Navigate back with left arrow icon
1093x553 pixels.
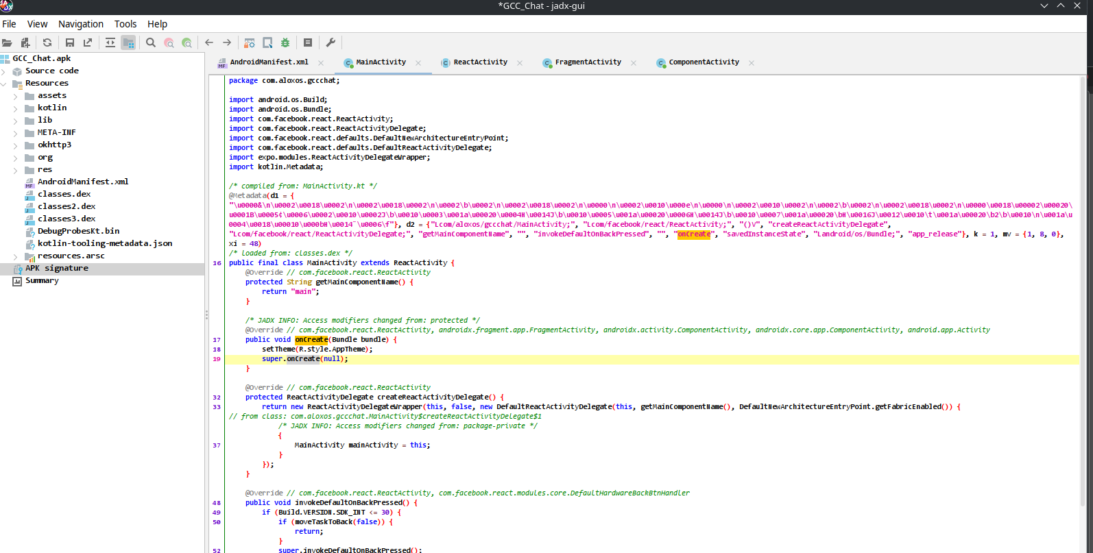(x=209, y=42)
